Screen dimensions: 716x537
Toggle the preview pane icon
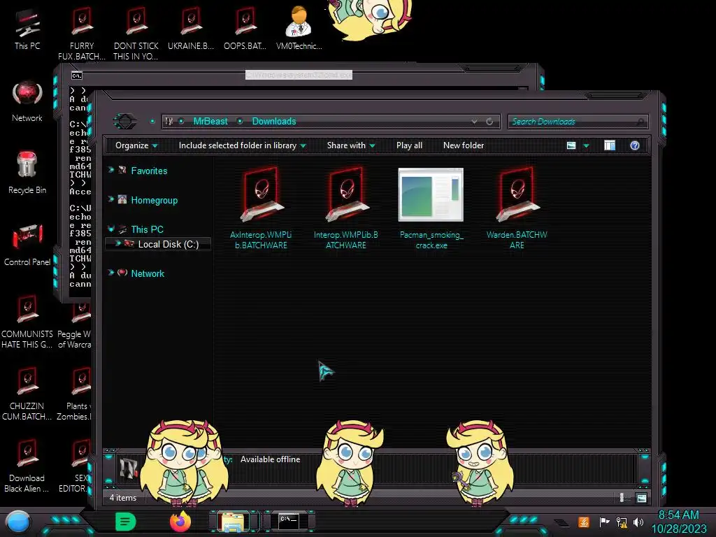(x=610, y=145)
